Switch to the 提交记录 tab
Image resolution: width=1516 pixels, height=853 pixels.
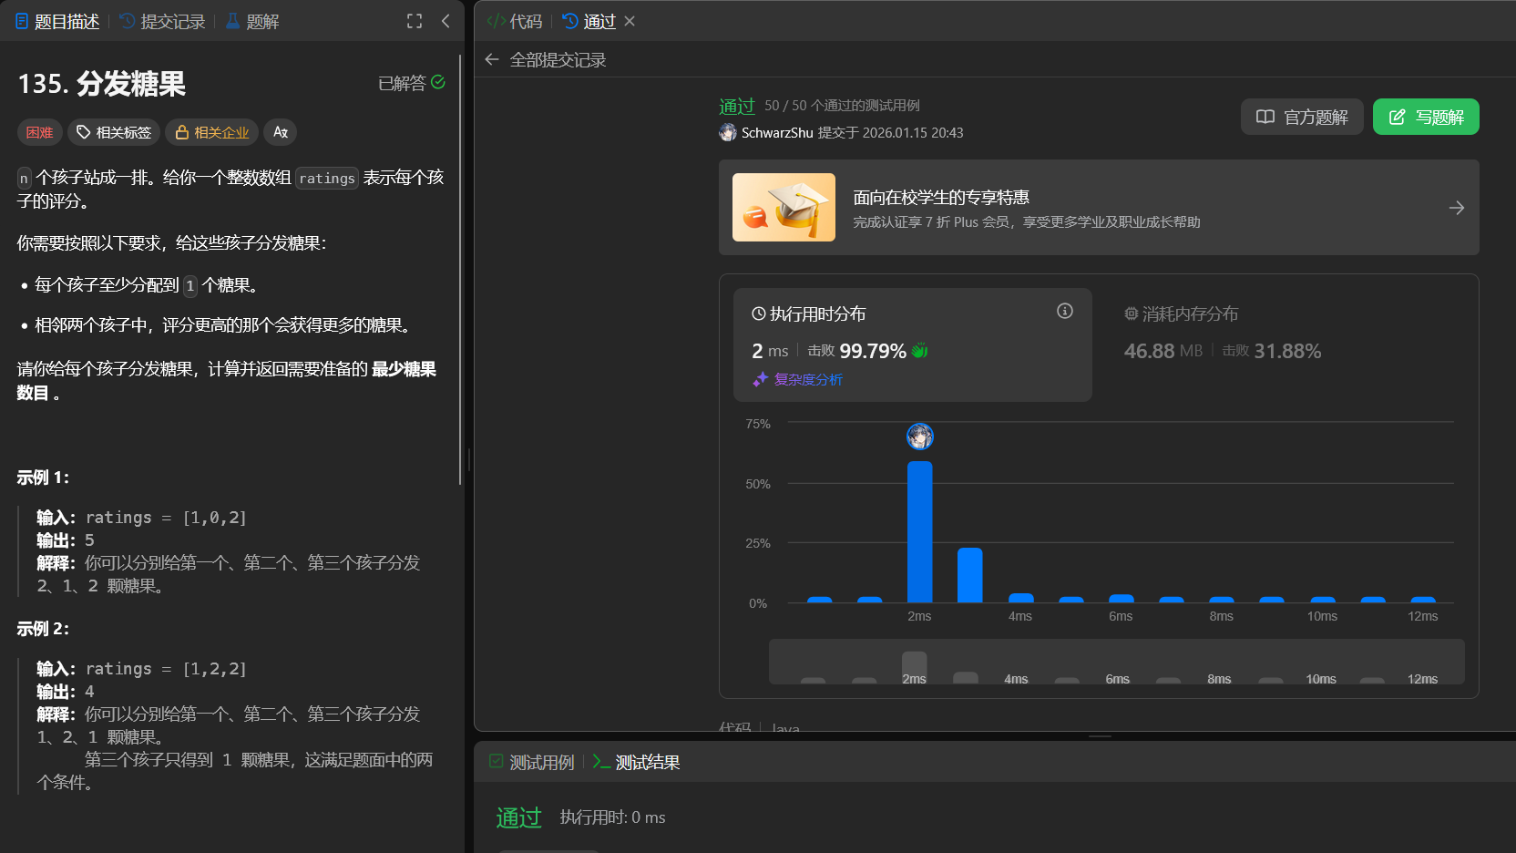point(162,21)
